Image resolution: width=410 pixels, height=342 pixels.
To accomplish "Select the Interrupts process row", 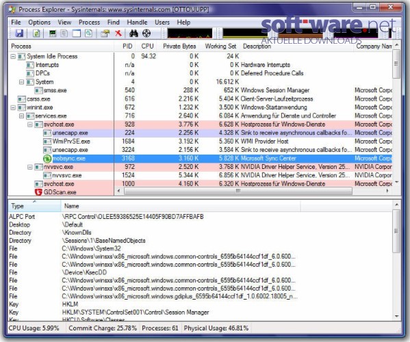I will click(x=200, y=65).
